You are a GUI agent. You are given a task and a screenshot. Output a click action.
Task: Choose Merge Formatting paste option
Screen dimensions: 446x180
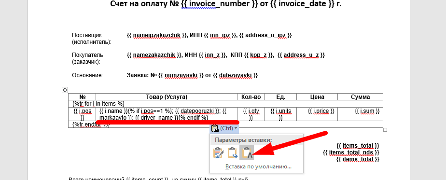(233, 152)
